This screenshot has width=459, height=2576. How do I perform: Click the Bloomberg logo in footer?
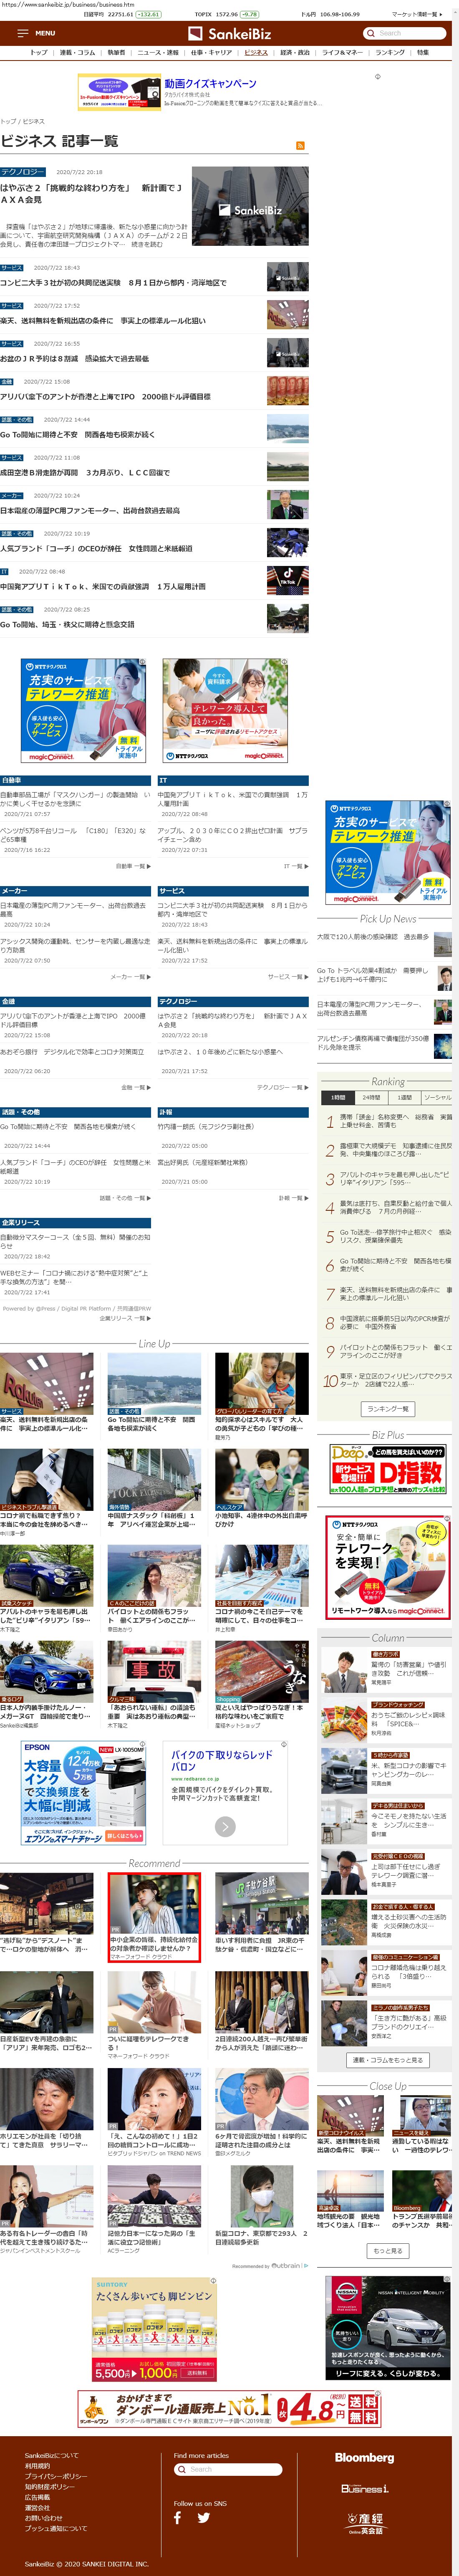point(364,2457)
